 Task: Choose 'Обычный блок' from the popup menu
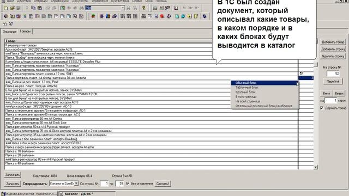coord(264,83)
